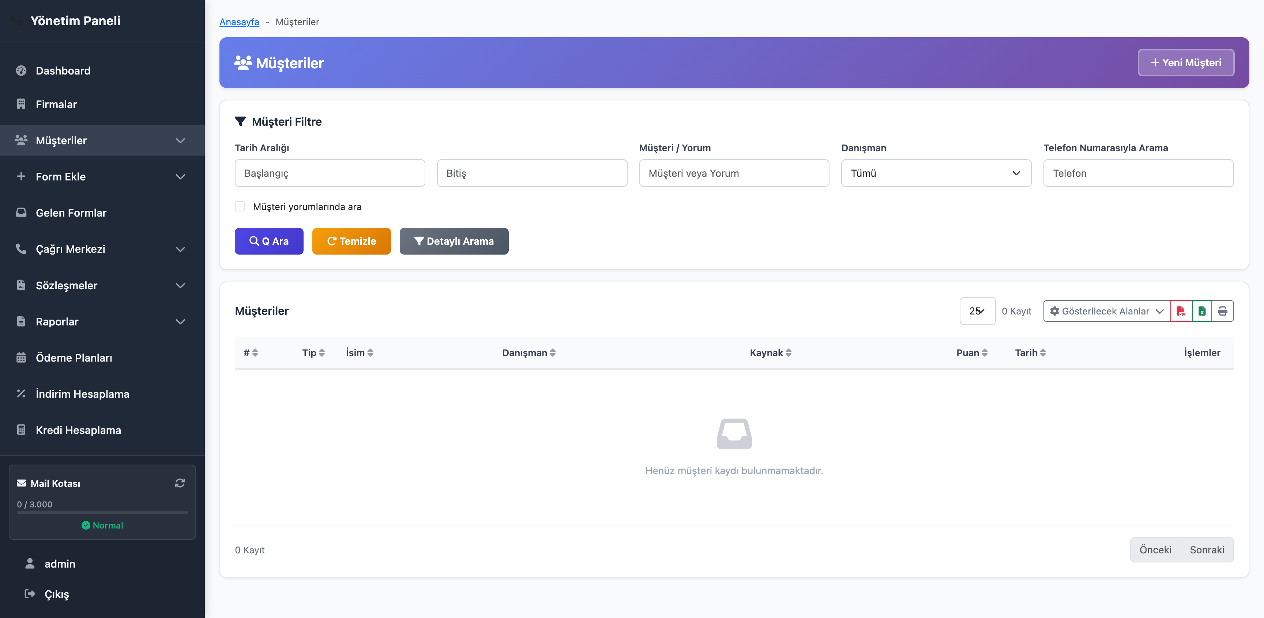Enable Müşteri yorumlarında ara checkbox
1264x618 pixels.
[x=240, y=206]
